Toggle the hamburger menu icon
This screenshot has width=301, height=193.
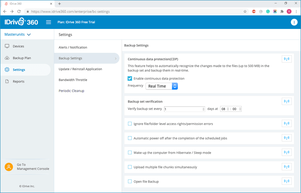(x=49, y=22)
